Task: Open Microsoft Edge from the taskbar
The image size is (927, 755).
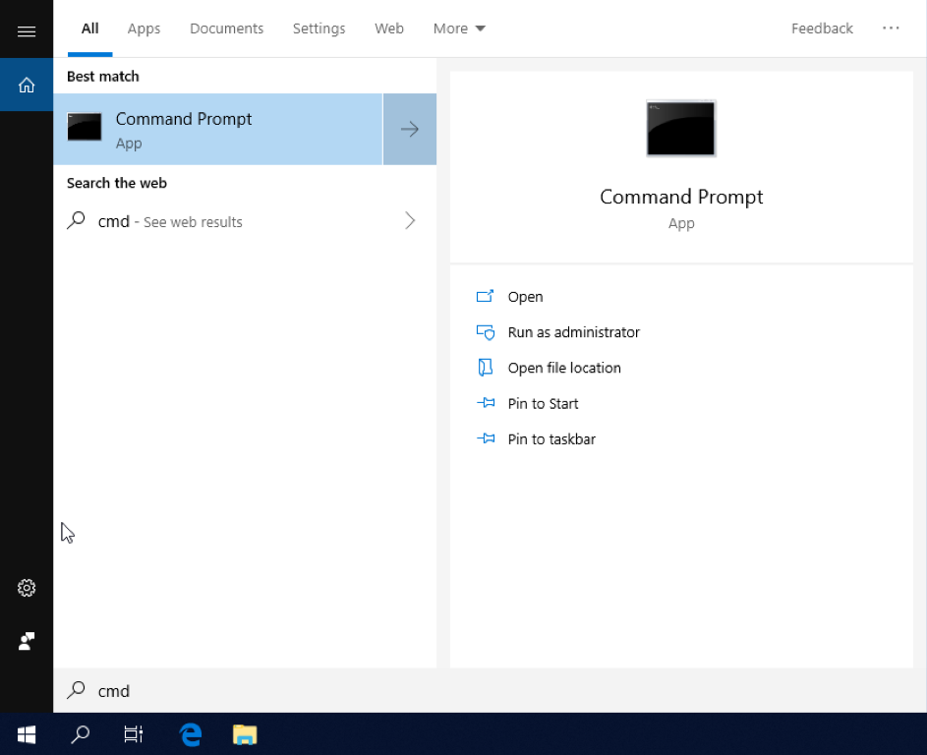Action: coord(190,733)
